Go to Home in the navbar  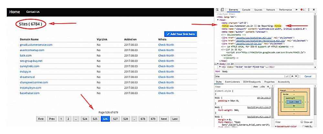click(15, 12)
